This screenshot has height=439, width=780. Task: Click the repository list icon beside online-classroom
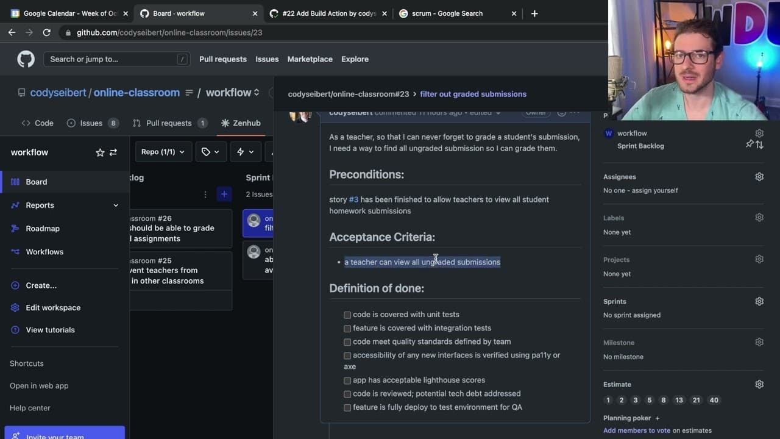tap(189, 93)
